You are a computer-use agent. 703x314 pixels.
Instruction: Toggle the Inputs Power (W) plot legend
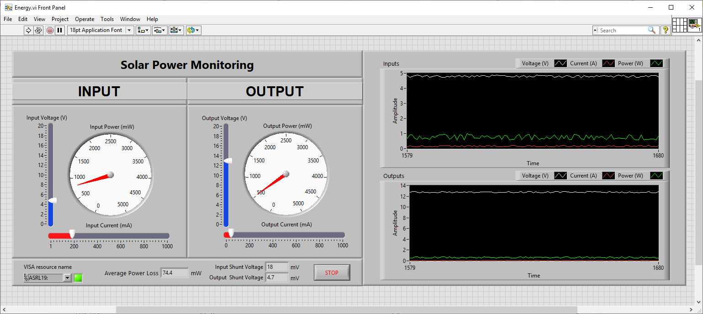[x=656, y=63]
